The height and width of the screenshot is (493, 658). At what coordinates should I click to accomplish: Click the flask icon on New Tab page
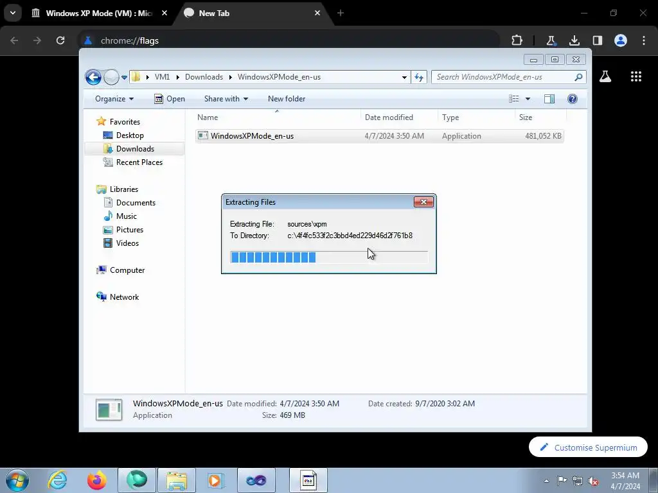point(605,76)
